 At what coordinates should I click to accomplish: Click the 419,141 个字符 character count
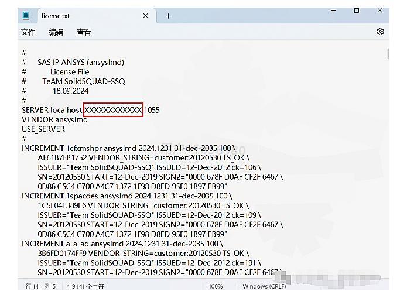(85, 286)
